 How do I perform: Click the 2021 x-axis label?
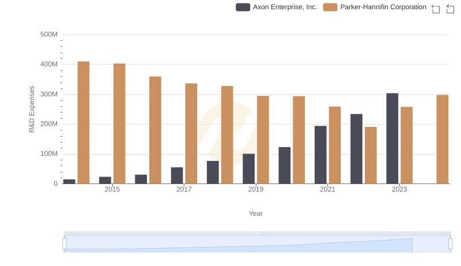327,189
